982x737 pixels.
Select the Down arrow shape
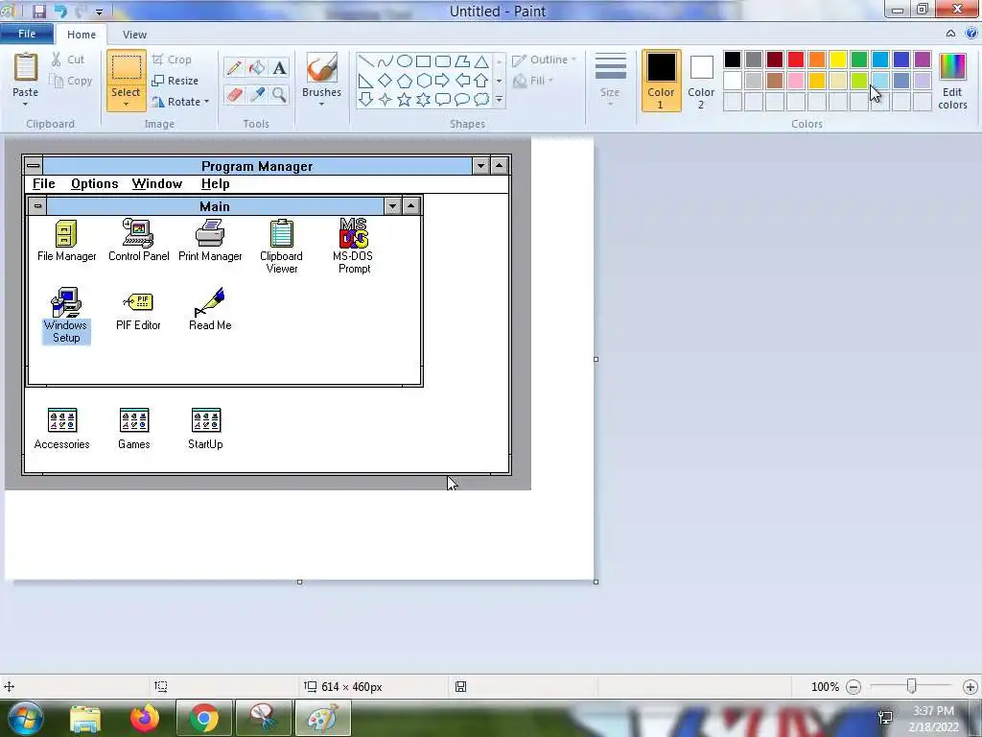tap(365, 100)
